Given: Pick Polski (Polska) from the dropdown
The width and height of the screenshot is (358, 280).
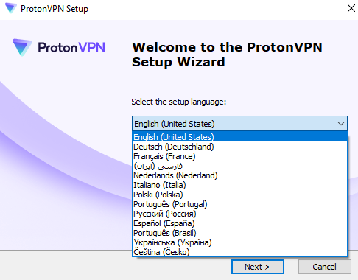Looking at the screenshot, I should click(239, 195).
